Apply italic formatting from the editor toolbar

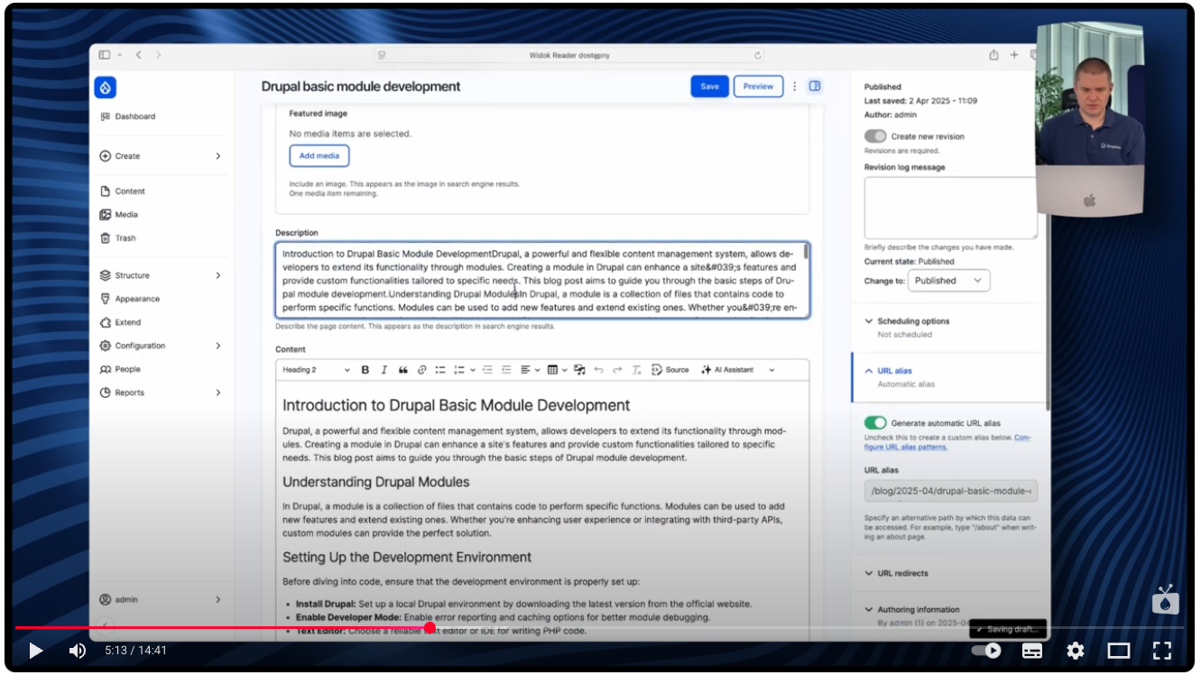pos(383,369)
